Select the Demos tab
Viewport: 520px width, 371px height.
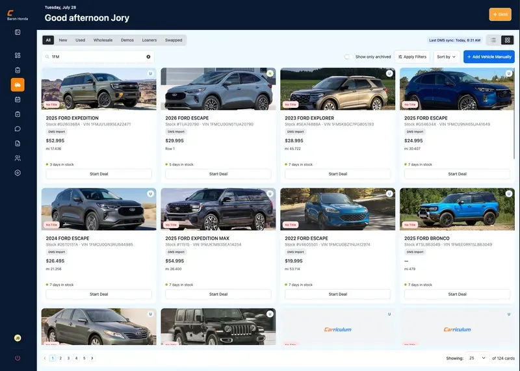127,40
